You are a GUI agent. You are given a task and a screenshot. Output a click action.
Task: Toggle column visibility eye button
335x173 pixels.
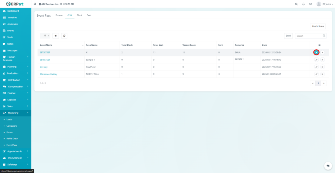[x=56, y=36]
